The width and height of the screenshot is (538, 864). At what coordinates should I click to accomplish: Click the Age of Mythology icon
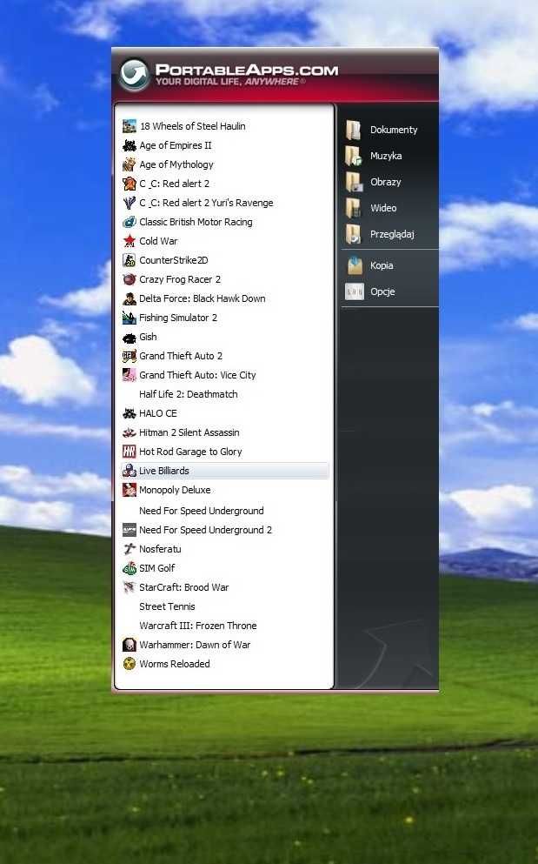129,164
